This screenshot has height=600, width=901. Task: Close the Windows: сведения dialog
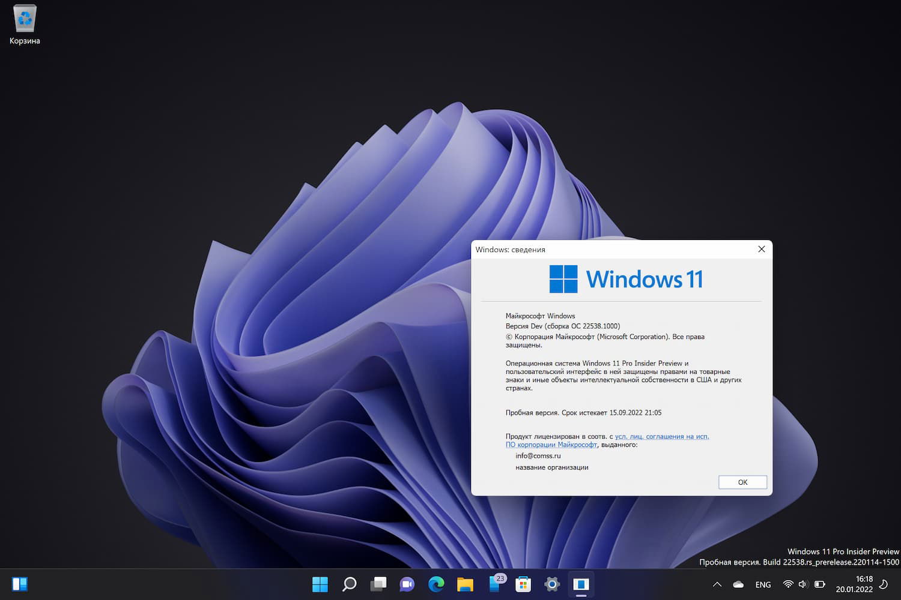761,249
